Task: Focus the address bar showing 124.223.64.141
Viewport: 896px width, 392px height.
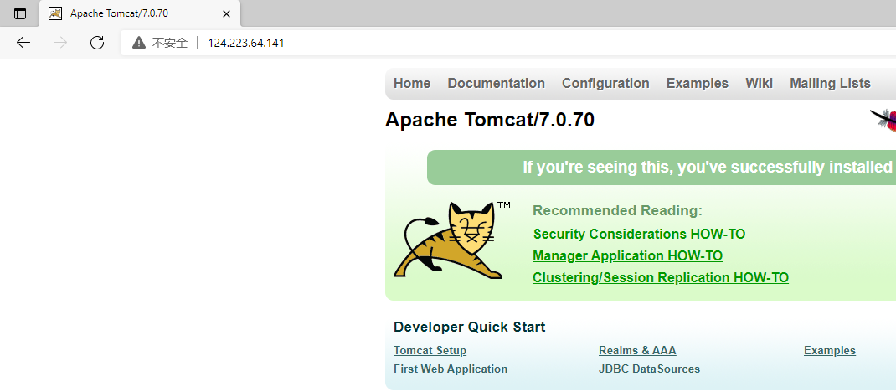Action: (x=502, y=43)
